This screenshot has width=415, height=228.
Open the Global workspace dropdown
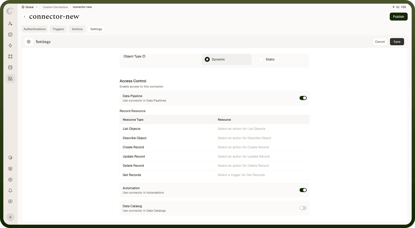click(x=29, y=7)
